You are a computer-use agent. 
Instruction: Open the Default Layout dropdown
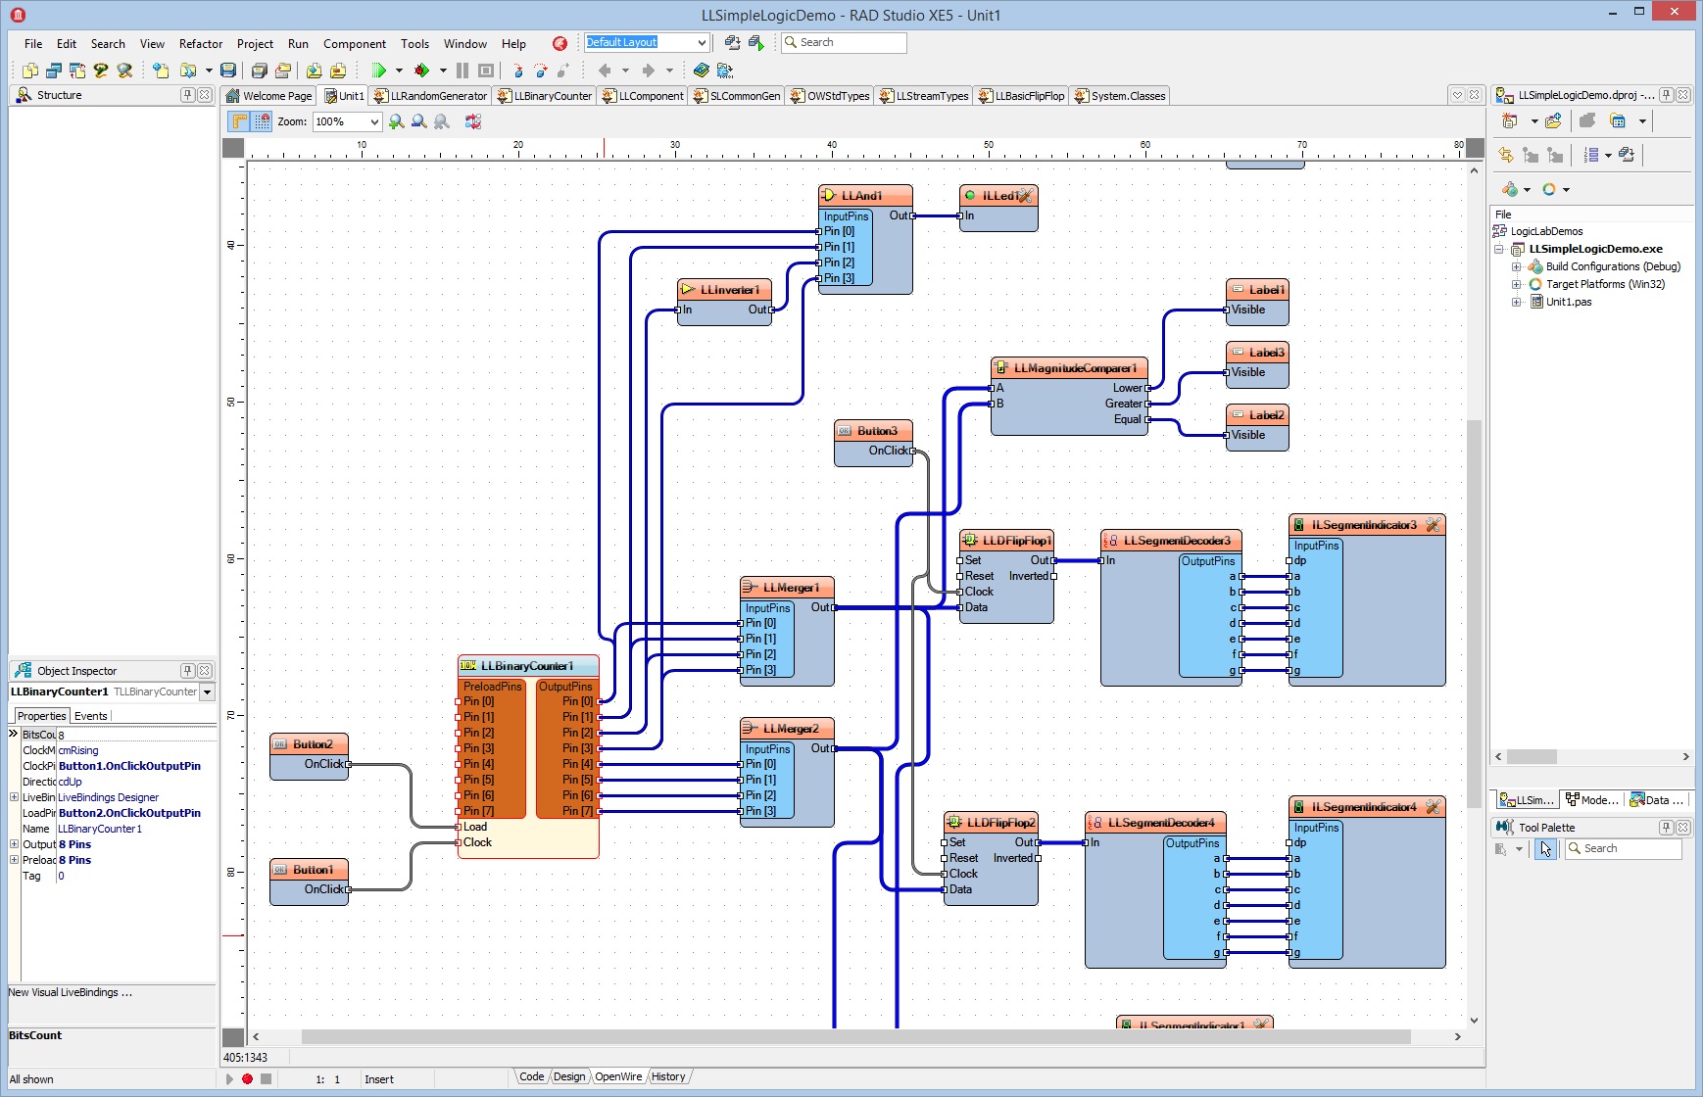pos(702,42)
